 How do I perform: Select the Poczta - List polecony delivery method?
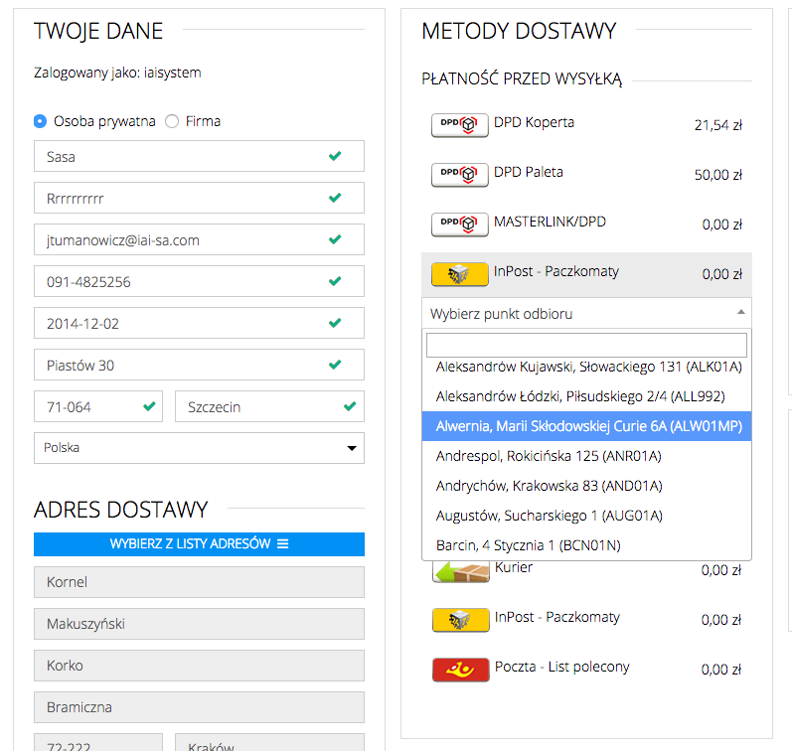tap(561, 668)
